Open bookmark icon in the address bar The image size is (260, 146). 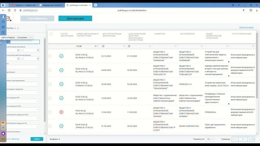244,10
